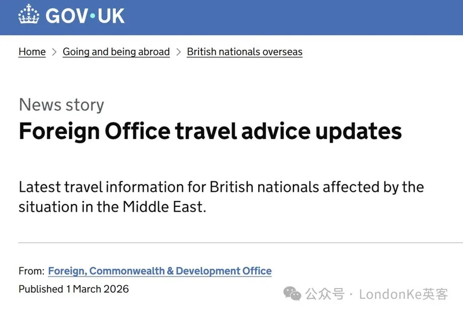
Task: Click the chevron before 'British nationals overseas'
Action: (178, 52)
